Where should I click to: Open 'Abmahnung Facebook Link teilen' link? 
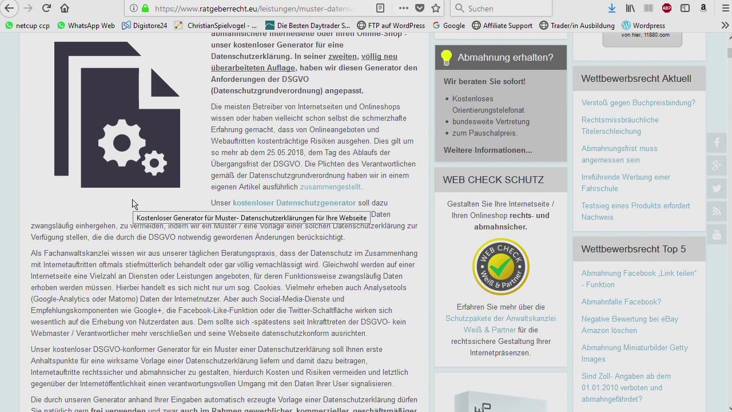(x=639, y=279)
